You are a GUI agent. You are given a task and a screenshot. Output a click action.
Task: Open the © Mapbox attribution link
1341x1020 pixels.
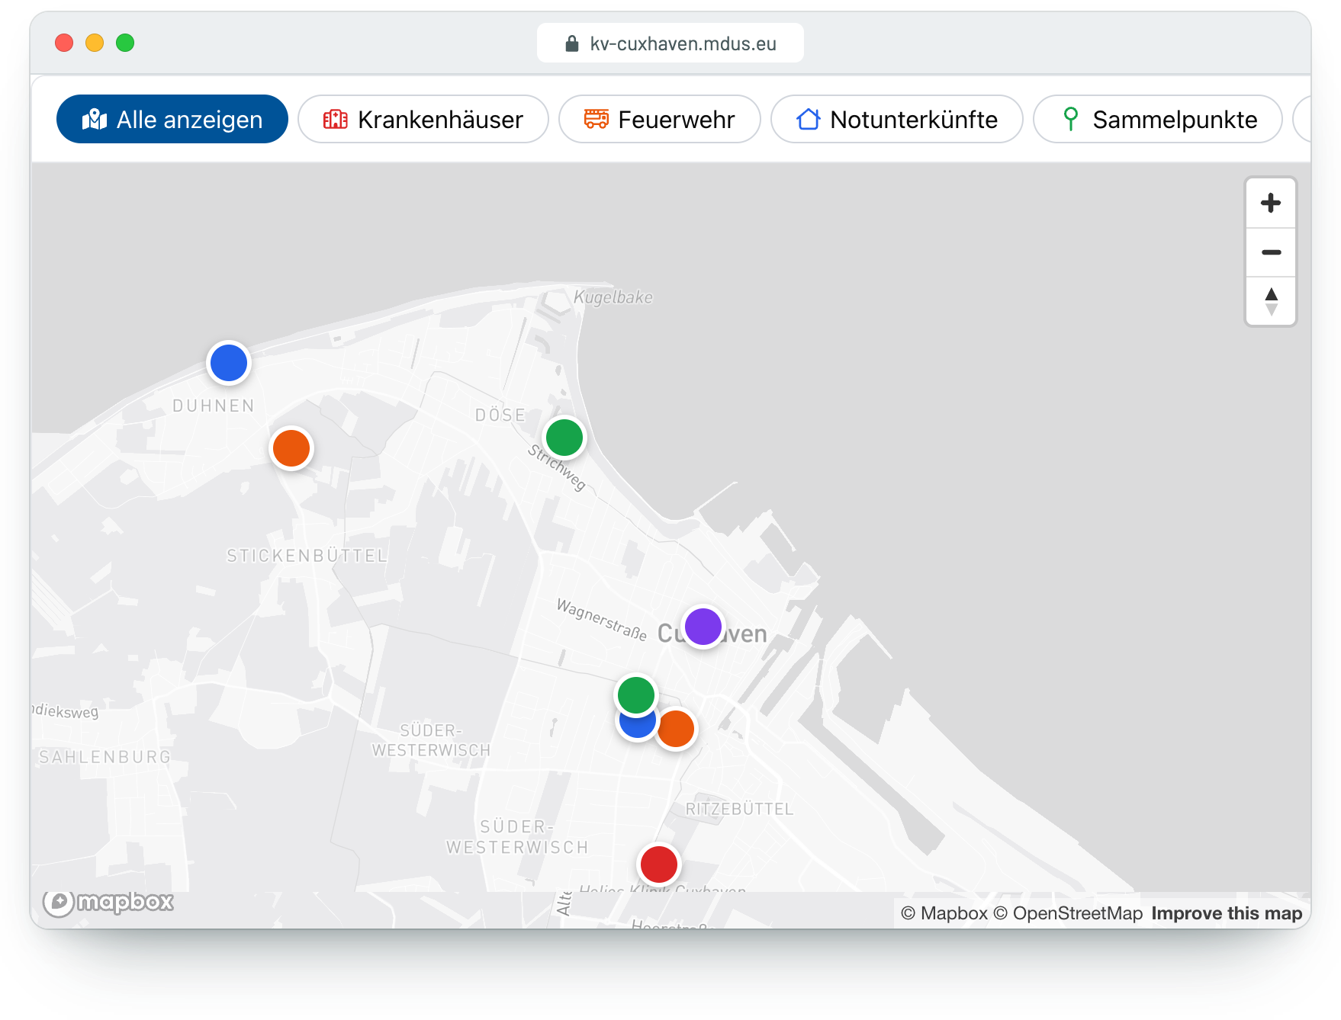tap(944, 913)
